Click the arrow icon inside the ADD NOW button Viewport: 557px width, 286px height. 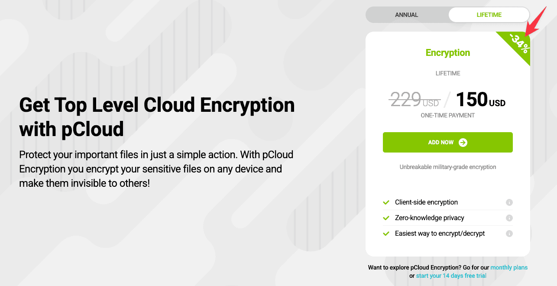[463, 142]
